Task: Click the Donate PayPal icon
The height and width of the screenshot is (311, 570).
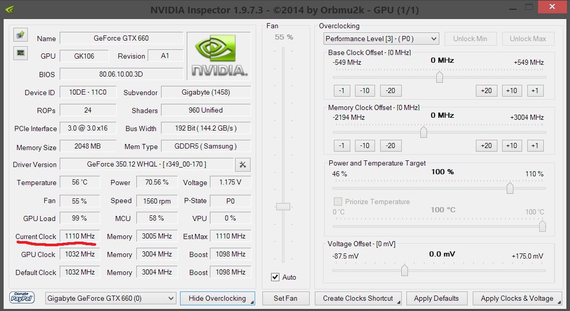Action: point(22,298)
